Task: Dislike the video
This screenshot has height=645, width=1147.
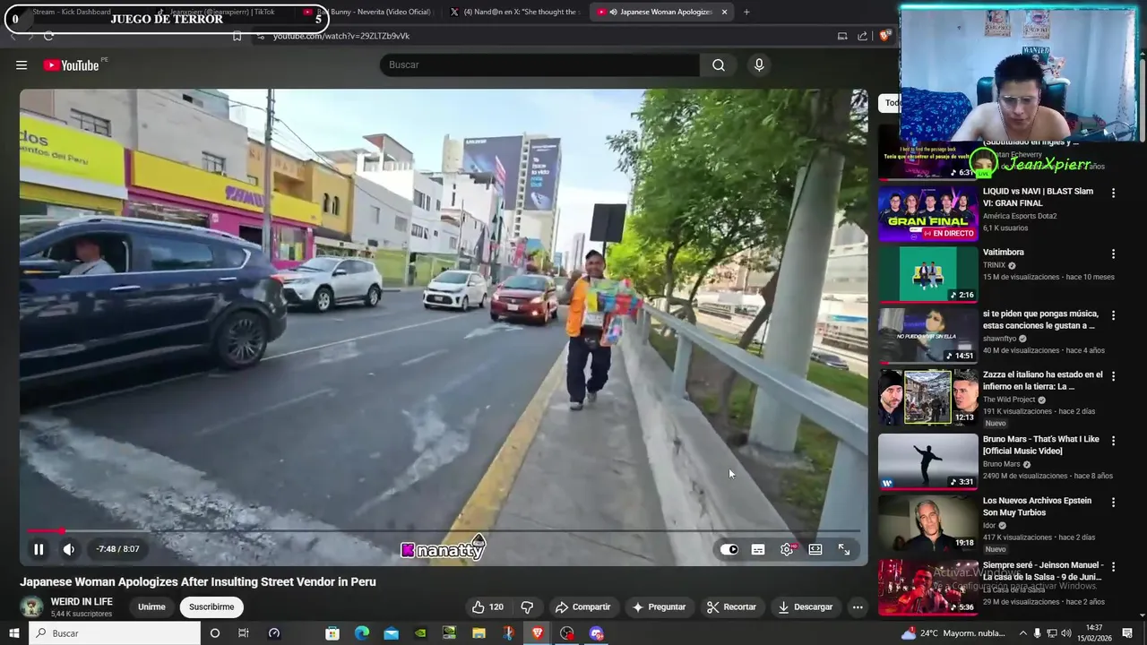Action: (x=527, y=606)
